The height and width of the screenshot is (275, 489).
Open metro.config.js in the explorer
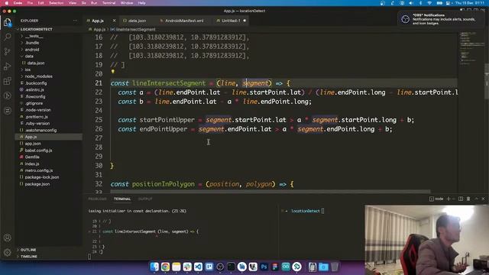(39, 170)
